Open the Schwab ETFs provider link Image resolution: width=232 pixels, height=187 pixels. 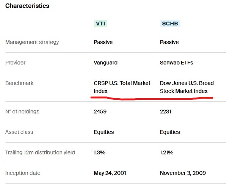coord(176,63)
